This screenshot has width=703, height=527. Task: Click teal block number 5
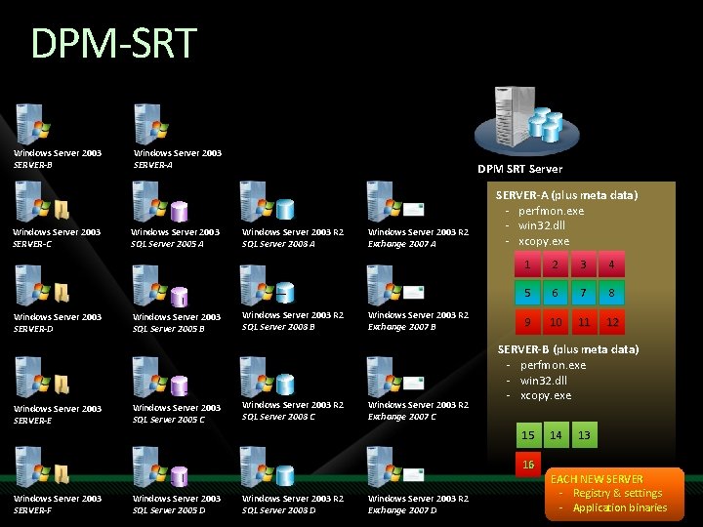tap(527, 293)
